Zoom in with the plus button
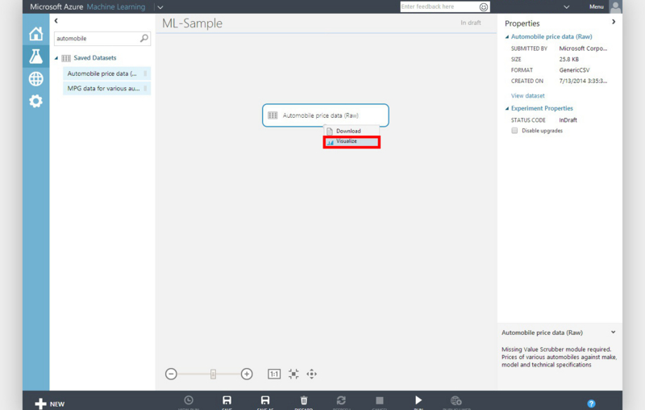 click(247, 374)
